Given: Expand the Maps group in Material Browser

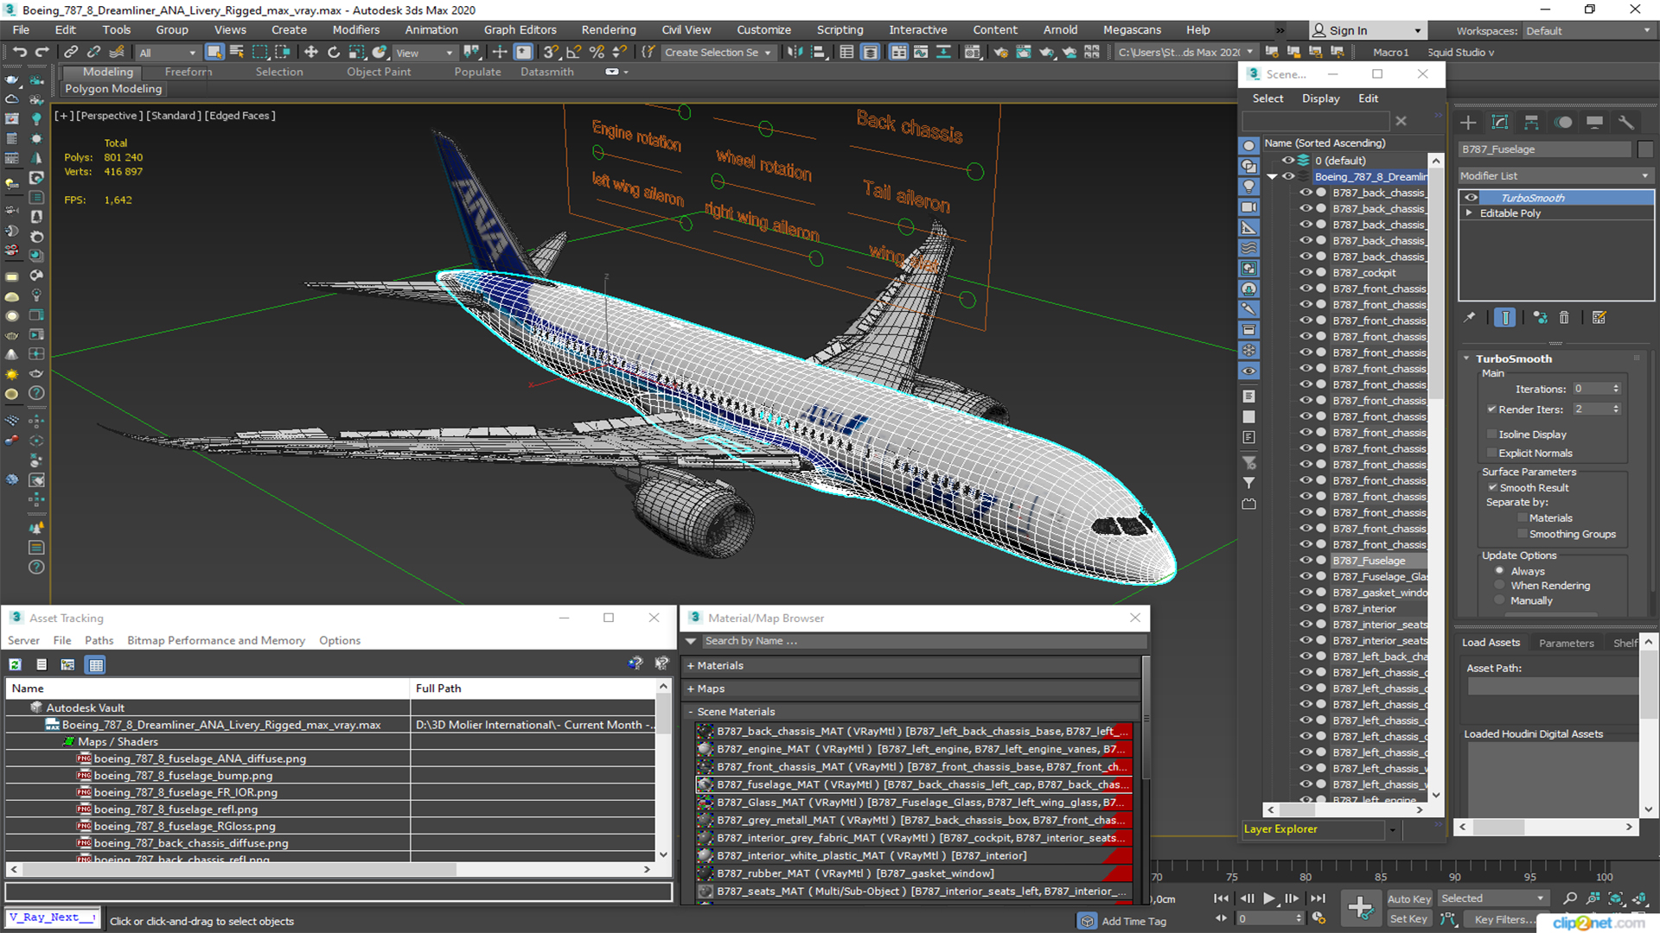Looking at the screenshot, I should 691,689.
